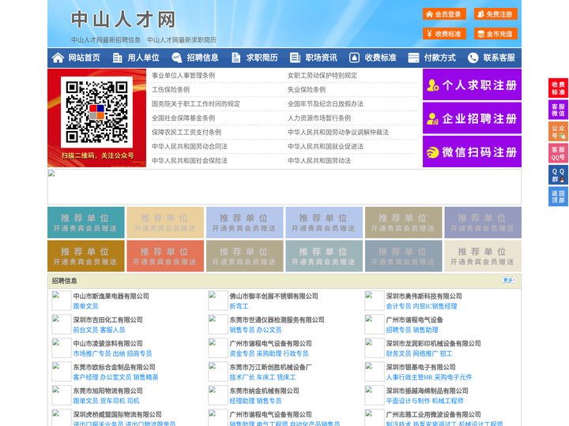Click the orange 收费标准 header button
569x426 pixels.
(x=444, y=34)
